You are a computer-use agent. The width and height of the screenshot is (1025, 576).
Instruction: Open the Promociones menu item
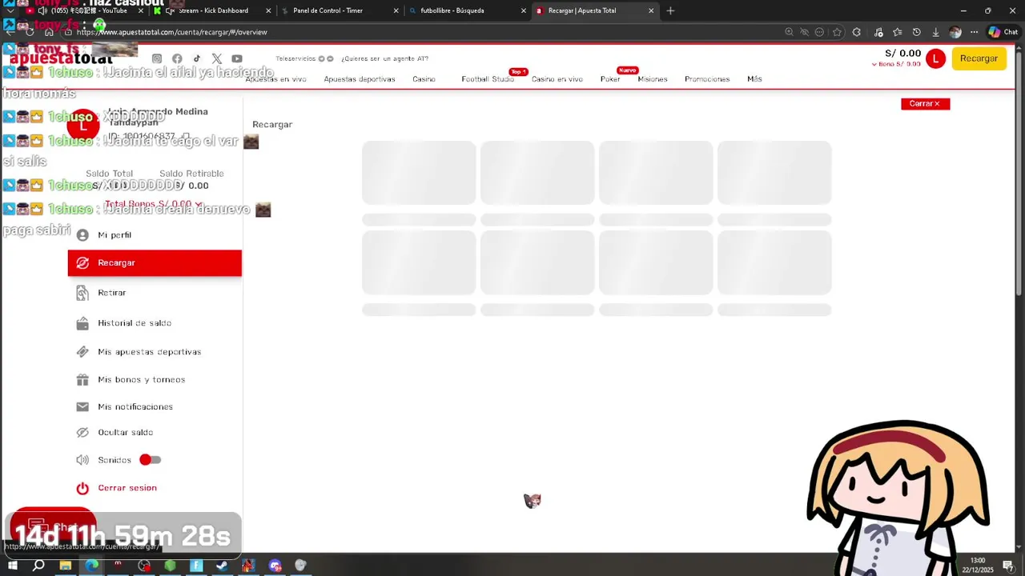point(707,79)
